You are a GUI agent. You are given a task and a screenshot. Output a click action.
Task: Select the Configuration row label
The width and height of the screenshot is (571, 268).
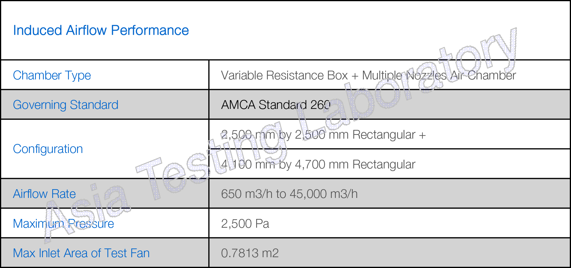48,149
